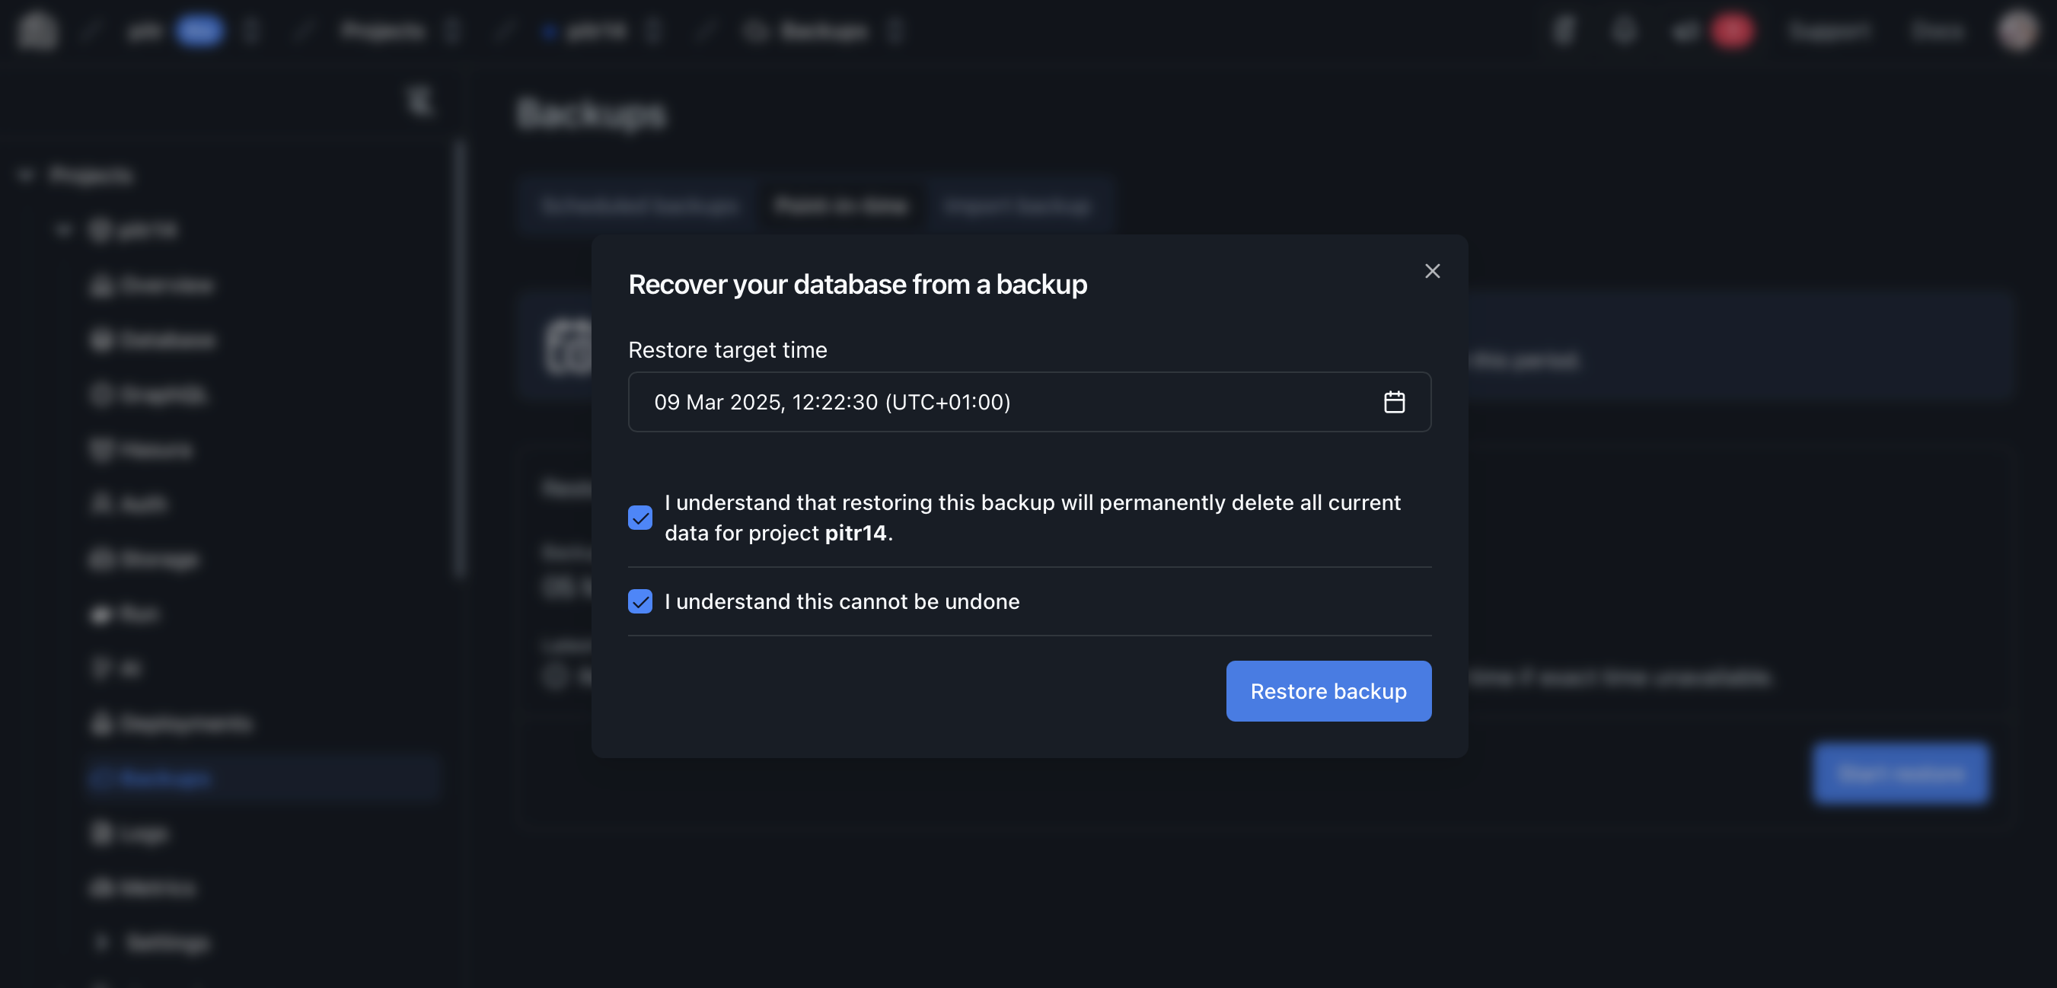Open the notifications icon in the top bar
The image size is (2057, 988).
pyautogui.click(x=1623, y=30)
